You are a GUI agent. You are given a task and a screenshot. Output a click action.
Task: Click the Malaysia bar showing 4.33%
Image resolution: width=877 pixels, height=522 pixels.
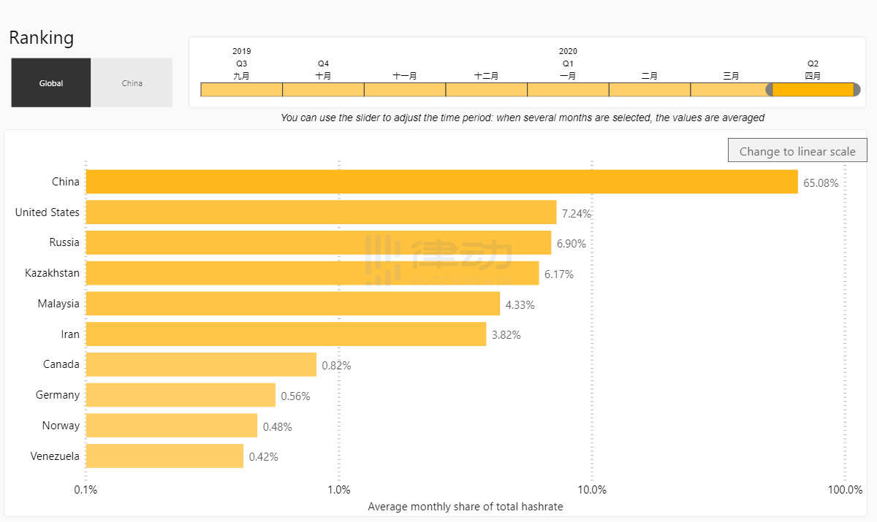[x=293, y=304]
